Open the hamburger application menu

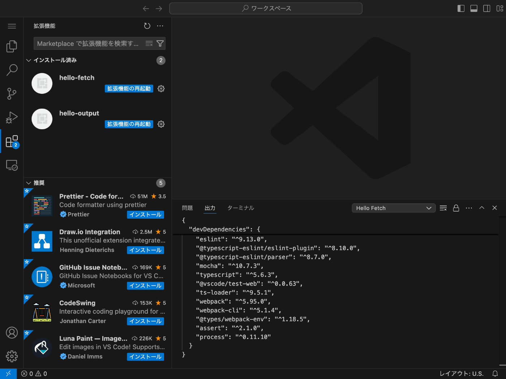click(12, 26)
